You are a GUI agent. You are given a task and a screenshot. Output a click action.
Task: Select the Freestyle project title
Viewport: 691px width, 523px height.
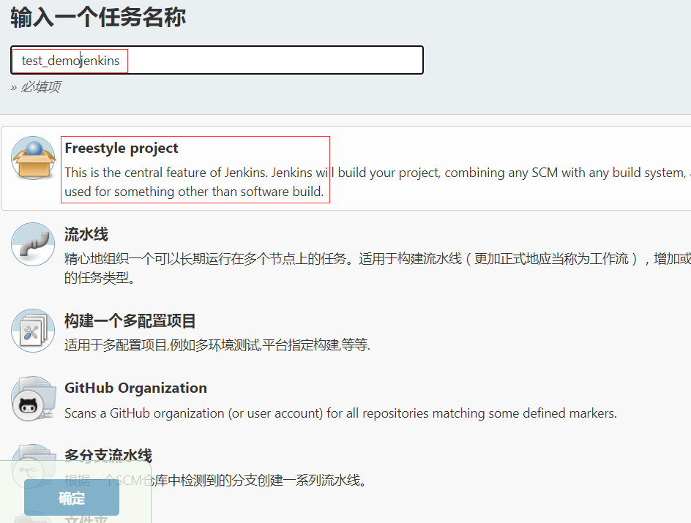click(122, 148)
